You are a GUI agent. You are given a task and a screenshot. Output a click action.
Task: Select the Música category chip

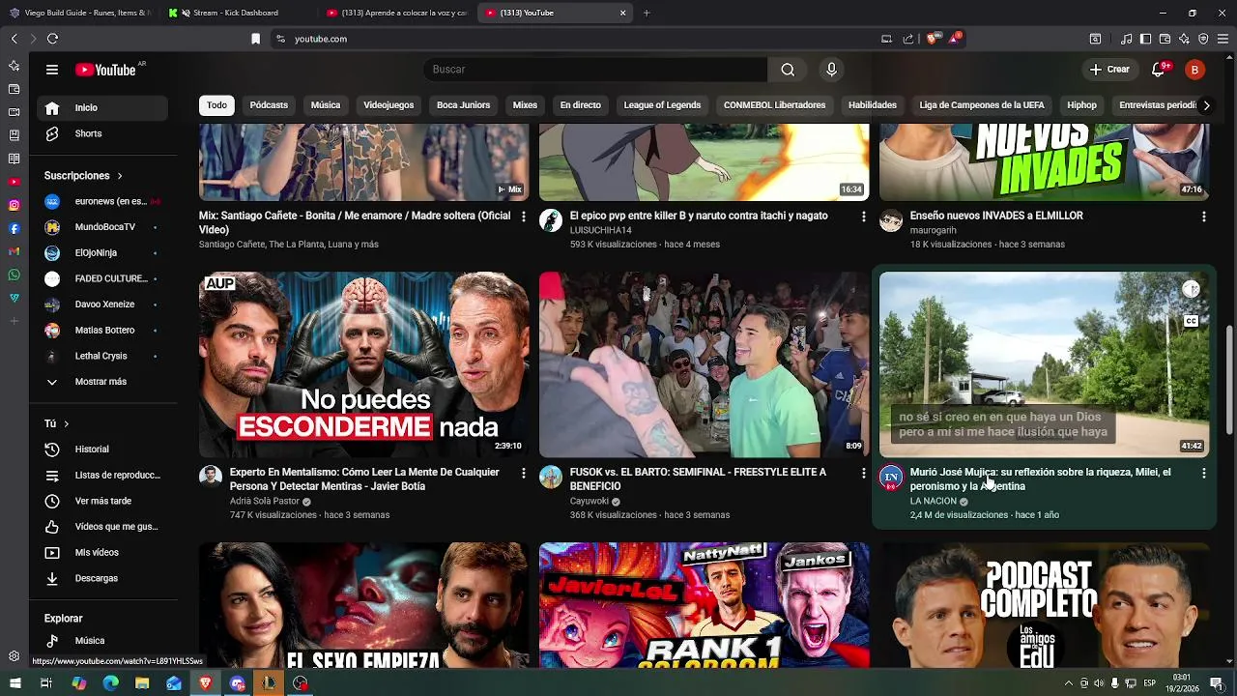click(x=326, y=105)
